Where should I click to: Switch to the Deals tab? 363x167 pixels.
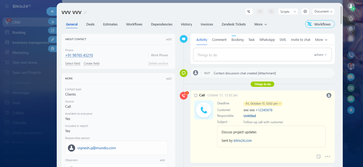click(x=90, y=24)
